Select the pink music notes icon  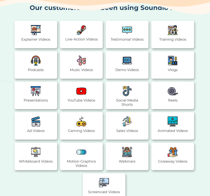81,61
